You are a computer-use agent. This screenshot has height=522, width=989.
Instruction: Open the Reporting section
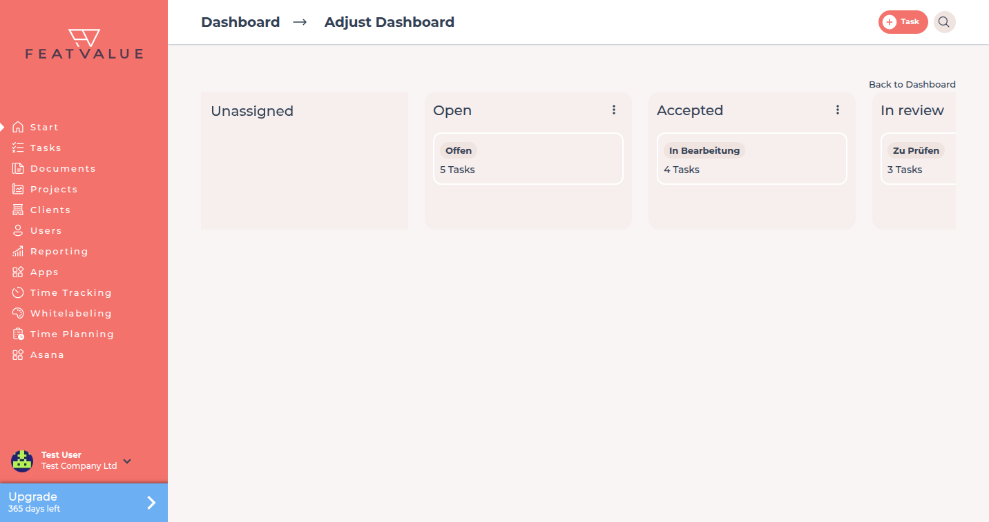coord(59,251)
